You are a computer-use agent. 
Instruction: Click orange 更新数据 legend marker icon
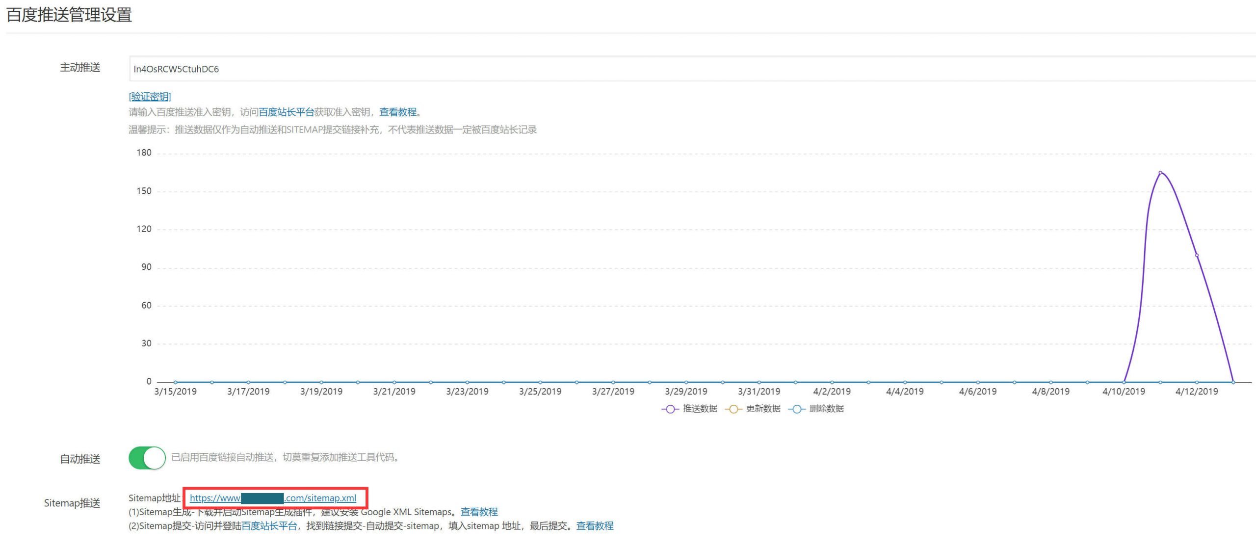pyautogui.click(x=733, y=409)
